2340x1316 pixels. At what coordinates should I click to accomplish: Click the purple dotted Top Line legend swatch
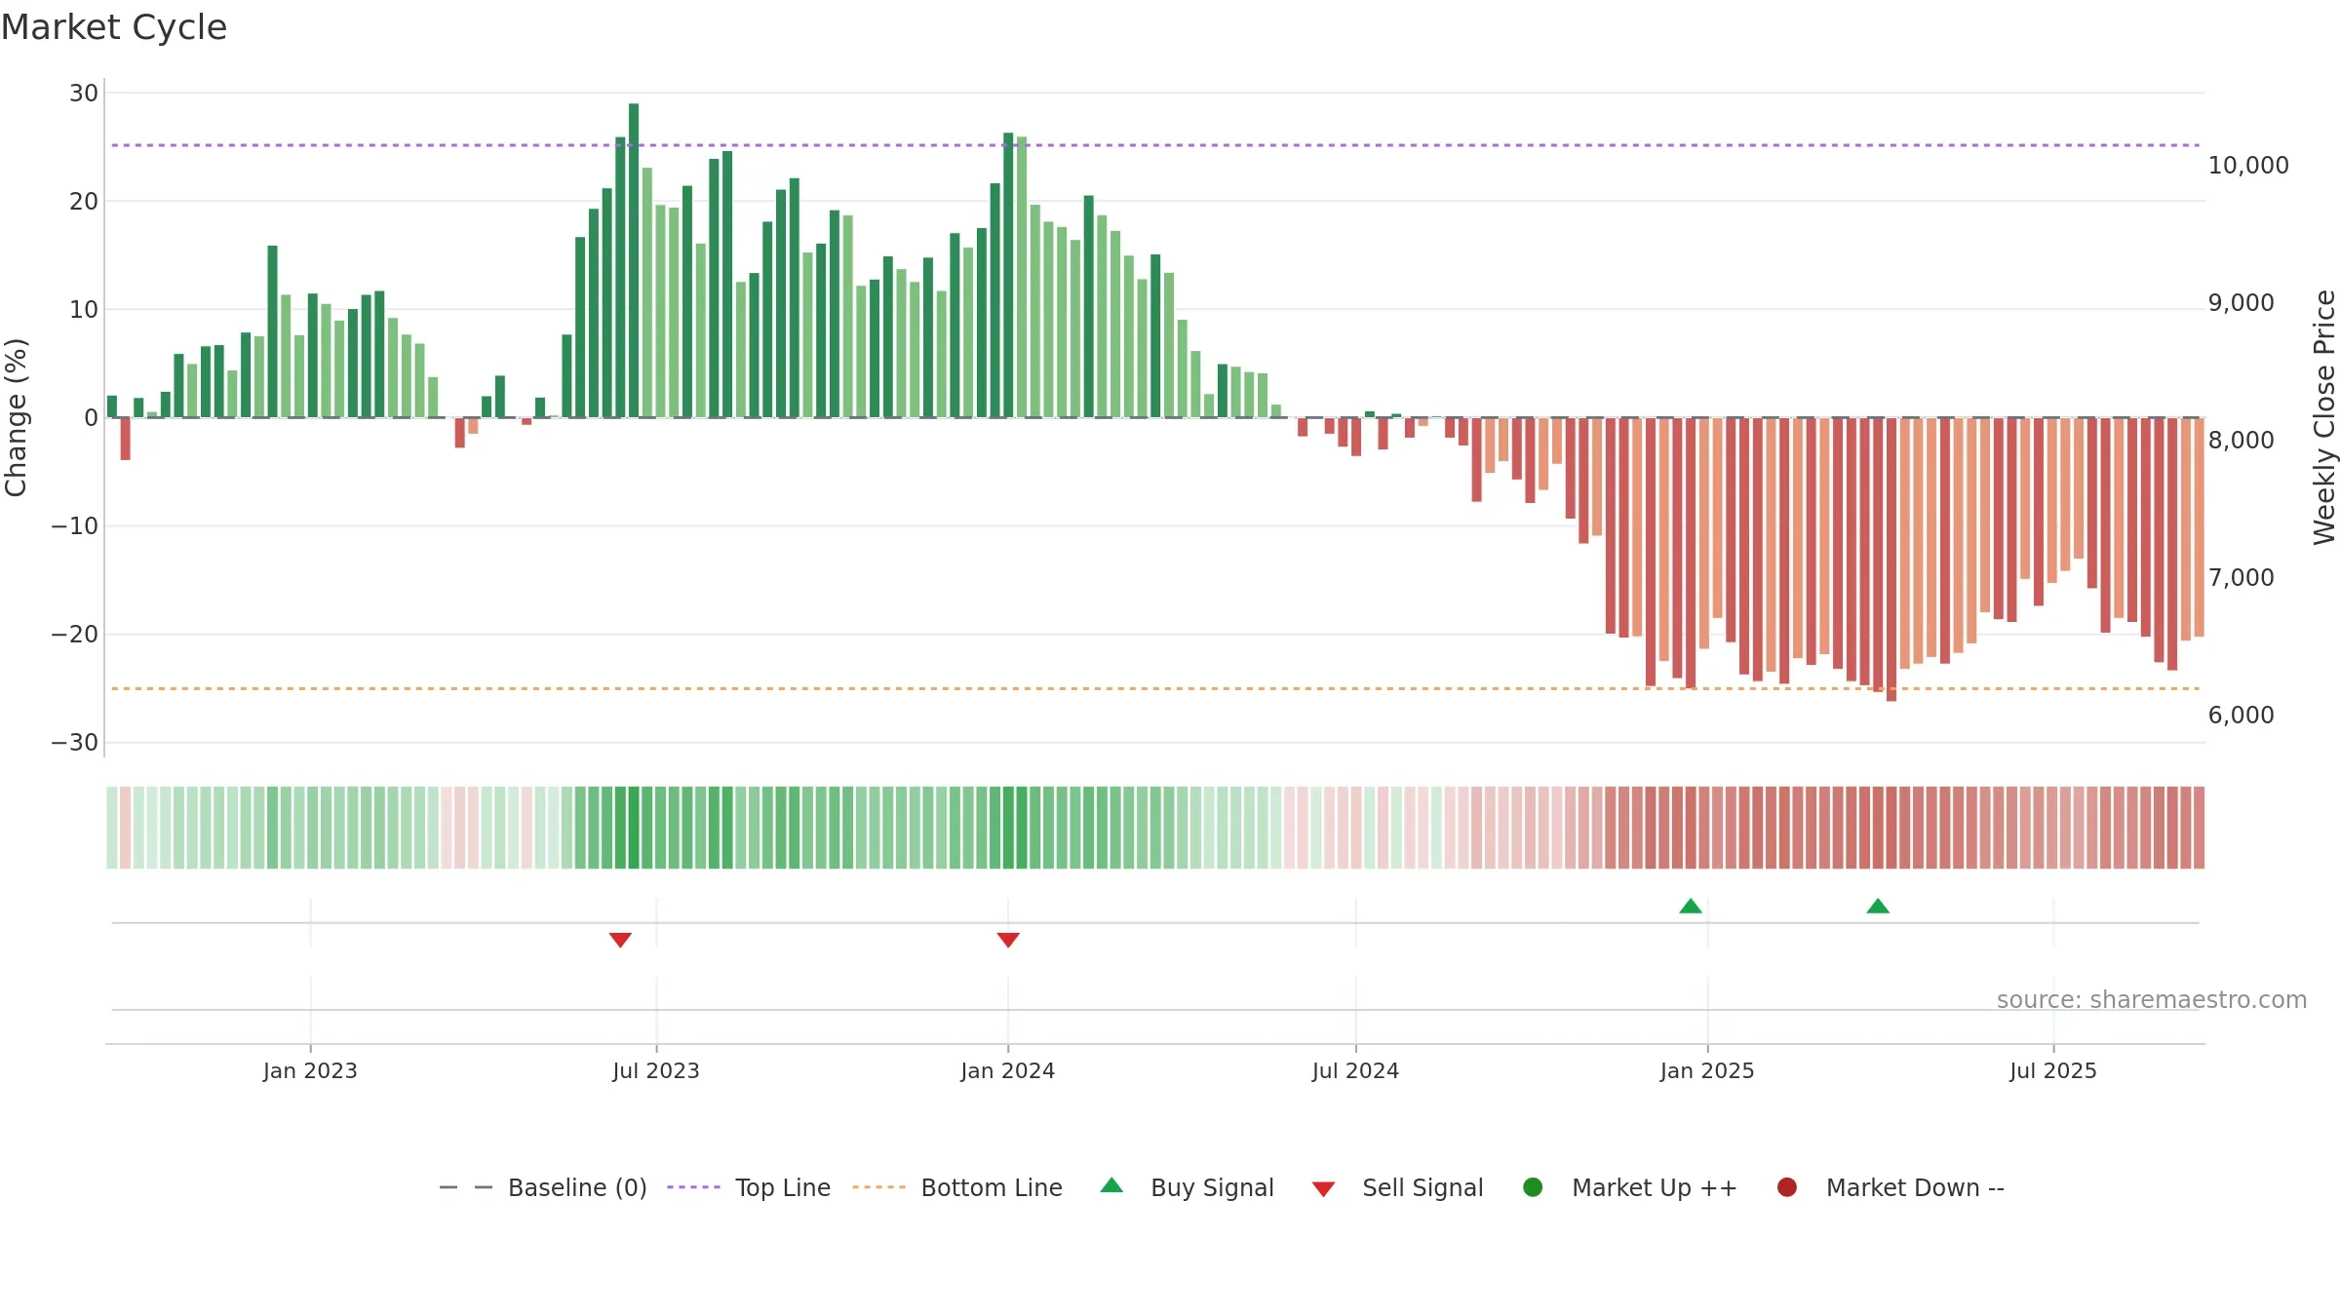tap(693, 1187)
